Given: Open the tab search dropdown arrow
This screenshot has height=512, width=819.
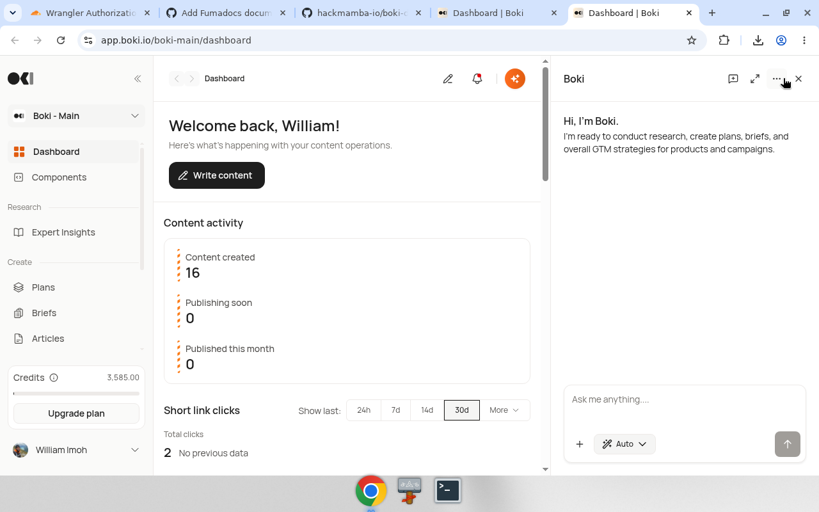Looking at the screenshot, I should tap(13, 13).
